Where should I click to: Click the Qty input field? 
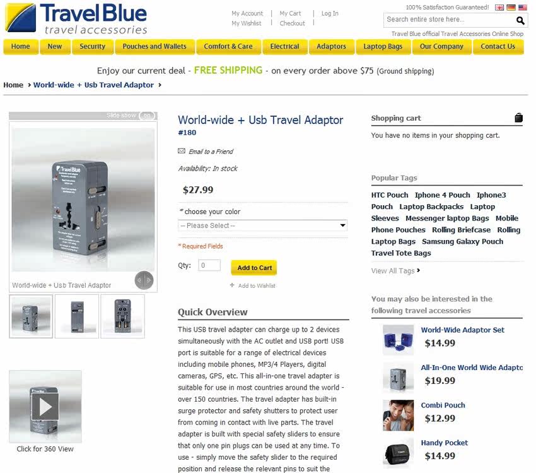[x=209, y=265]
